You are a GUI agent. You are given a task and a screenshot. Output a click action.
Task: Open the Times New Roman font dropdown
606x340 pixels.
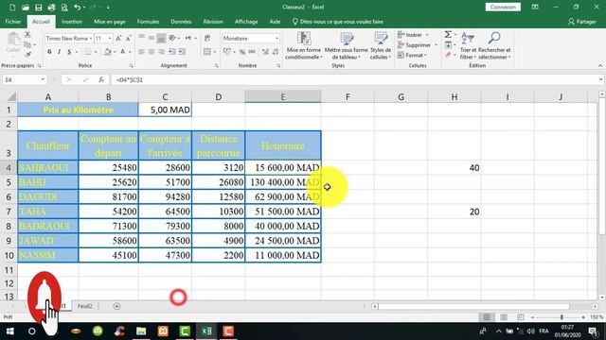click(x=91, y=38)
